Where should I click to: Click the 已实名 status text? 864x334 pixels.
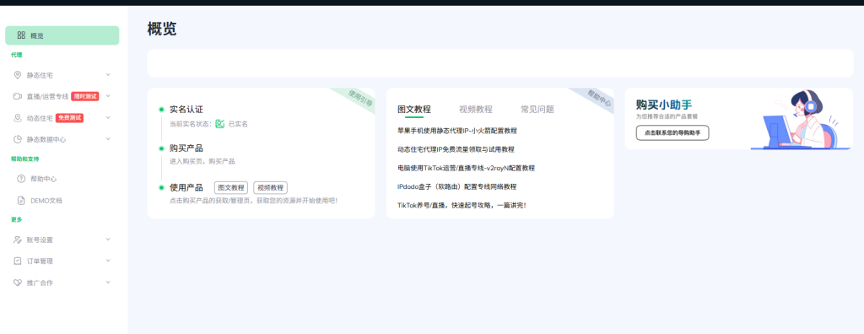click(238, 124)
